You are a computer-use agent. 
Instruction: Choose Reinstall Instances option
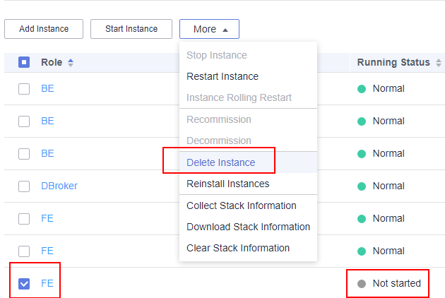point(227,184)
